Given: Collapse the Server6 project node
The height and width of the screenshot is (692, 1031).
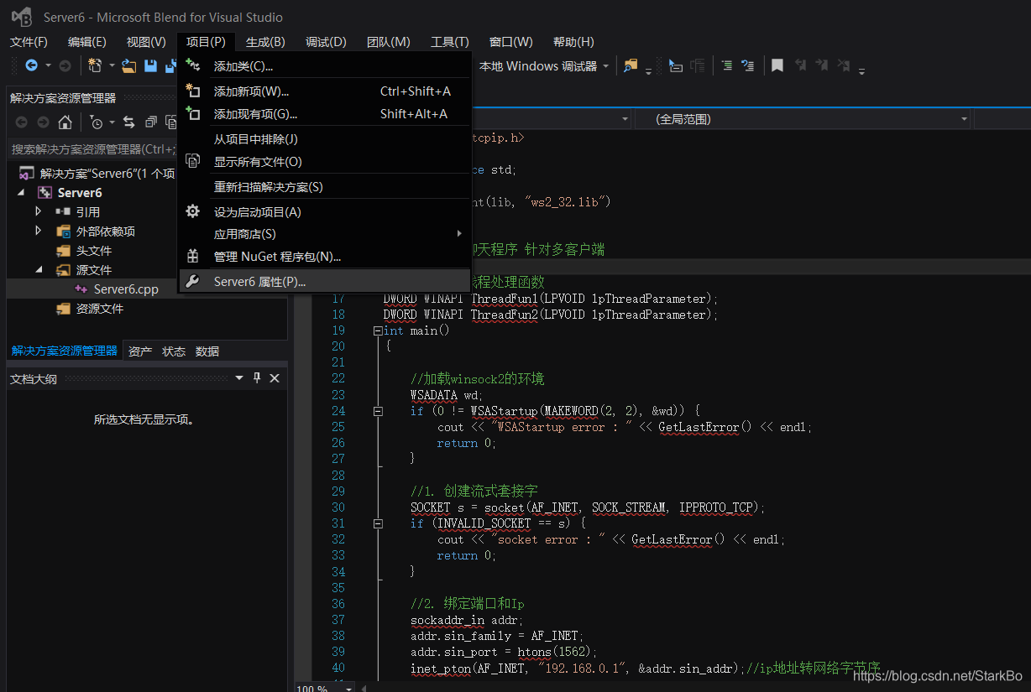Looking at the screenshot, I should tap(21, 193).
